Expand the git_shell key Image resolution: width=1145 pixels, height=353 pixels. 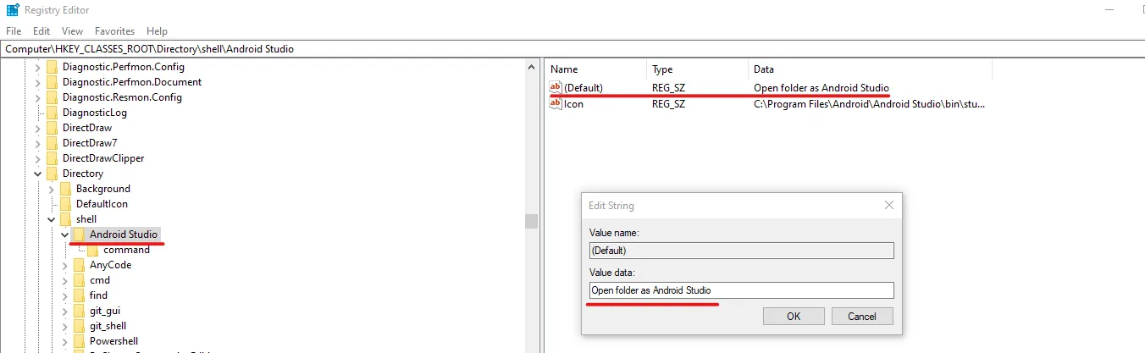[64, 326]
